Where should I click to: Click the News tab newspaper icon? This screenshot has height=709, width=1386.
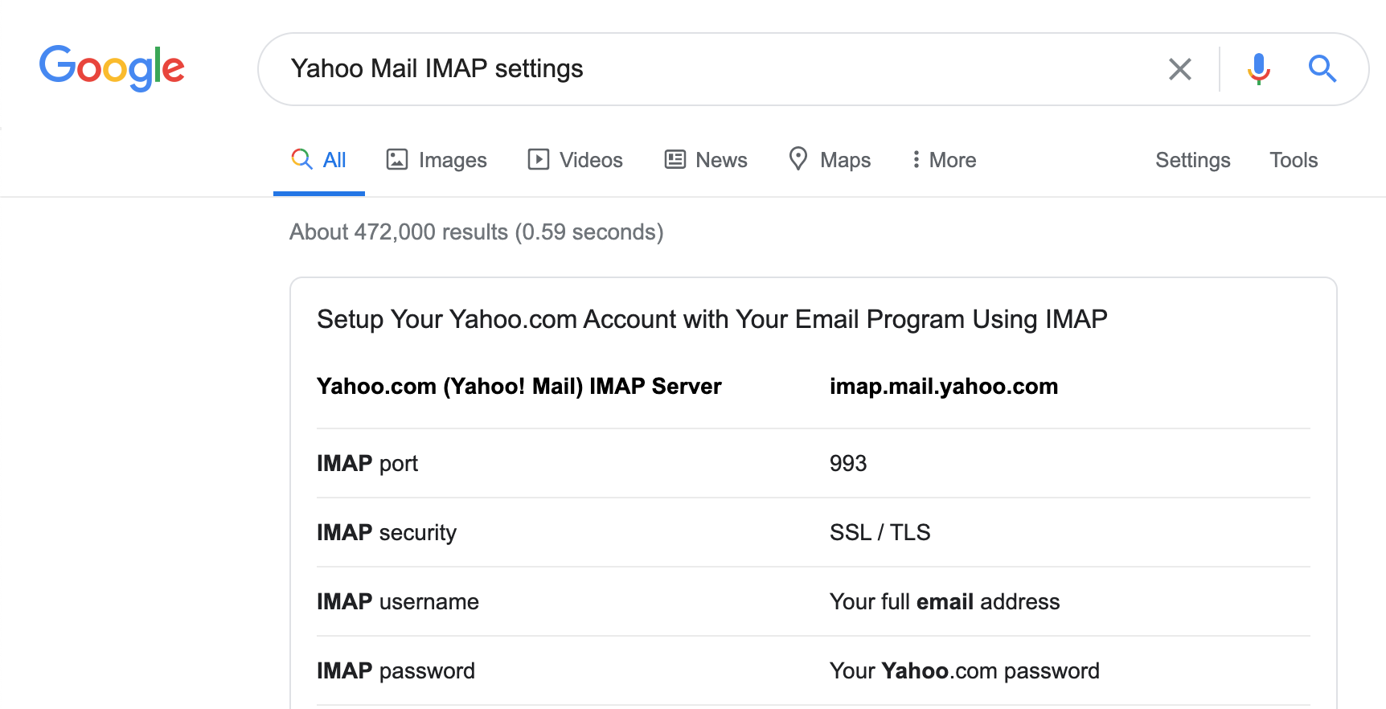675,159
